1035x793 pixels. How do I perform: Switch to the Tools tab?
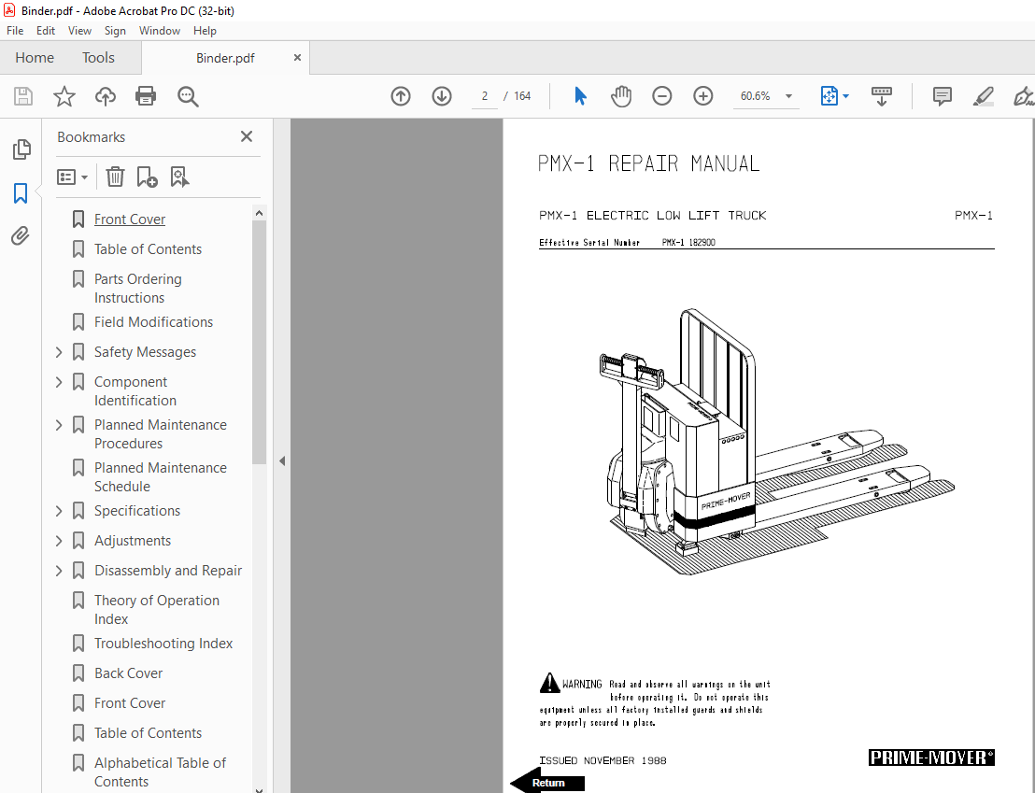point(98,58)
